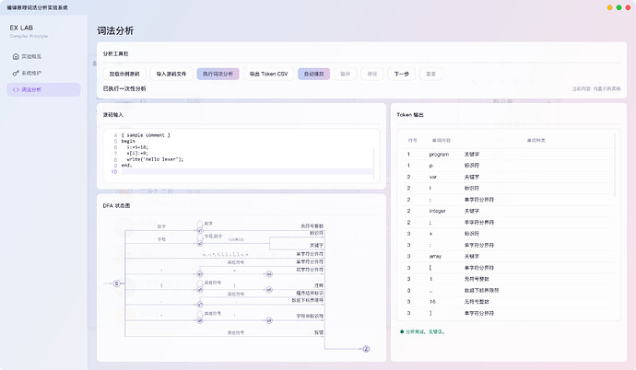Select the 词法分析 sidebar item
The width and height of the screenshot is (636, 370).
[43, 89]
